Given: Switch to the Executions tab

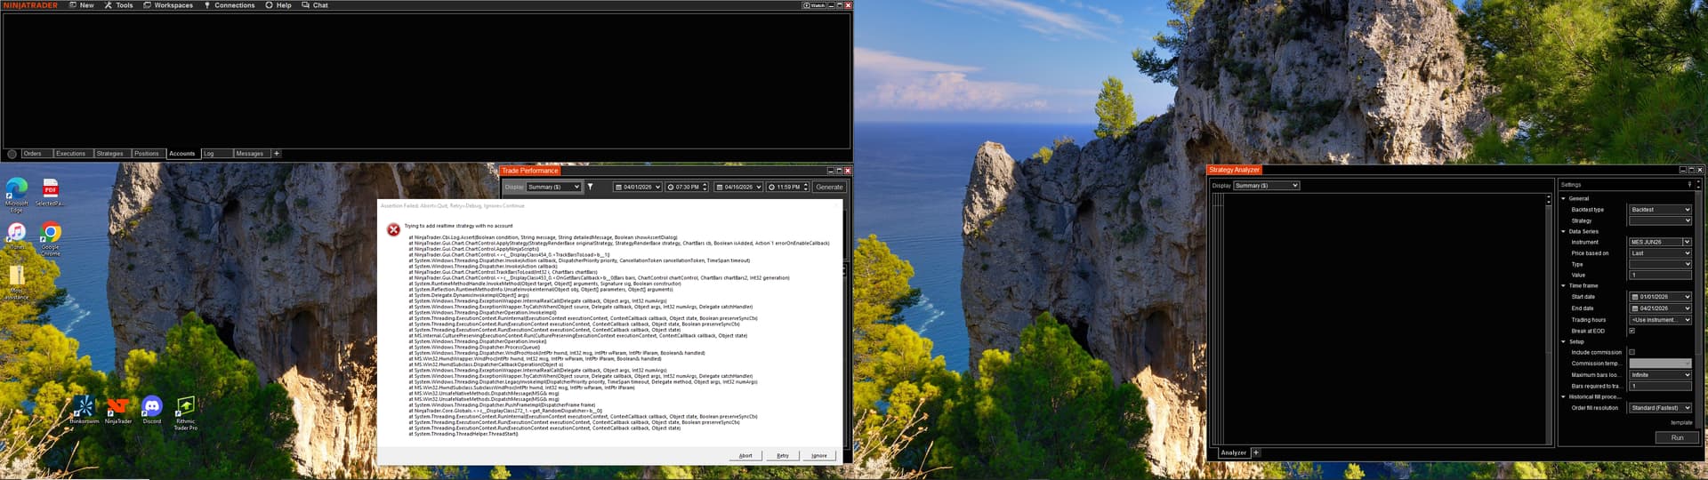Looking at the screenshot, I should pyautogui.click(x=70, y=154).
